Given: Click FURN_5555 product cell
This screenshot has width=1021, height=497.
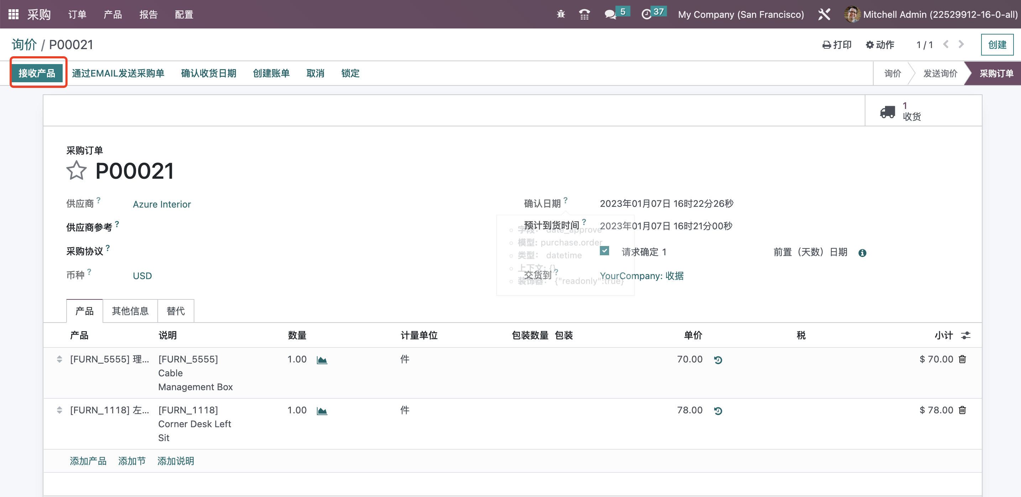Looking at the screenshot, I should click(x=109, y=359).
